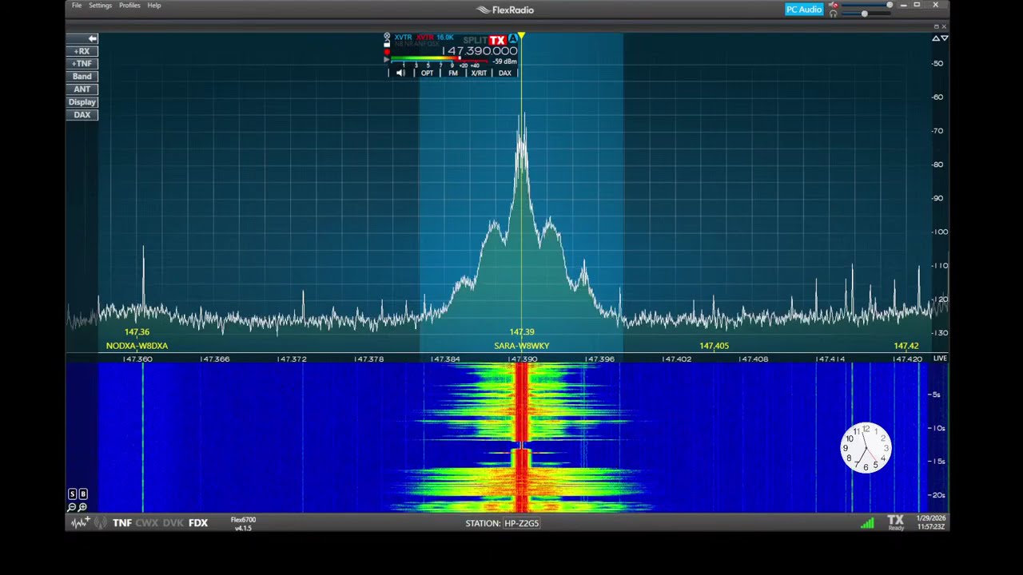
Task: Click the analog clock on waterfall
Action: click(866, 448)
